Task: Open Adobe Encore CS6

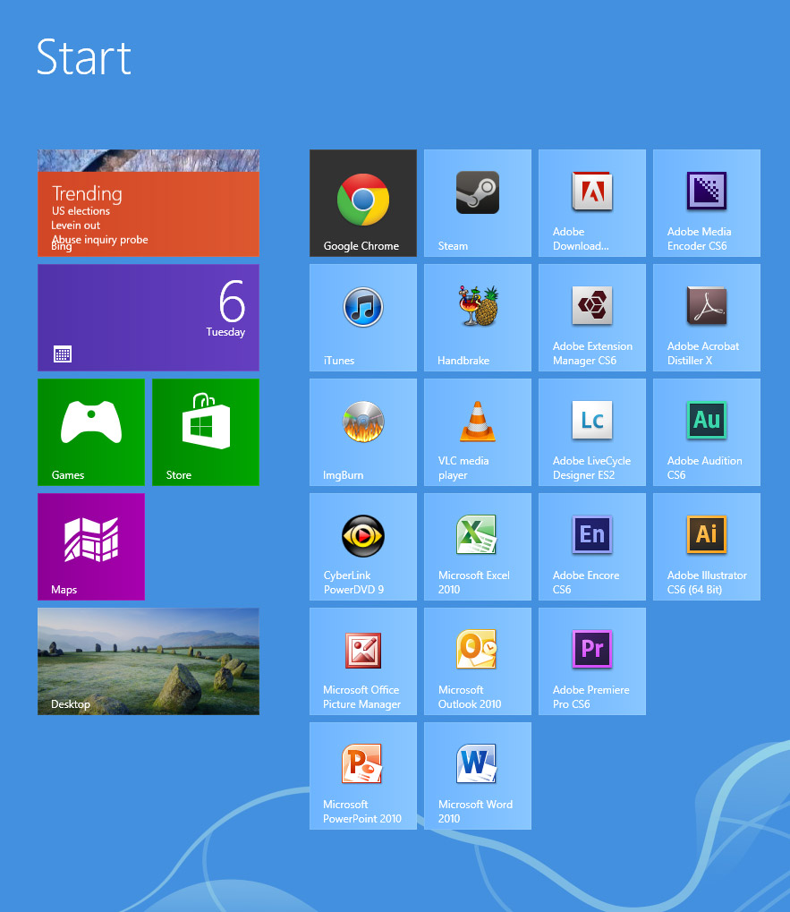Action: [x=591, y=547]
